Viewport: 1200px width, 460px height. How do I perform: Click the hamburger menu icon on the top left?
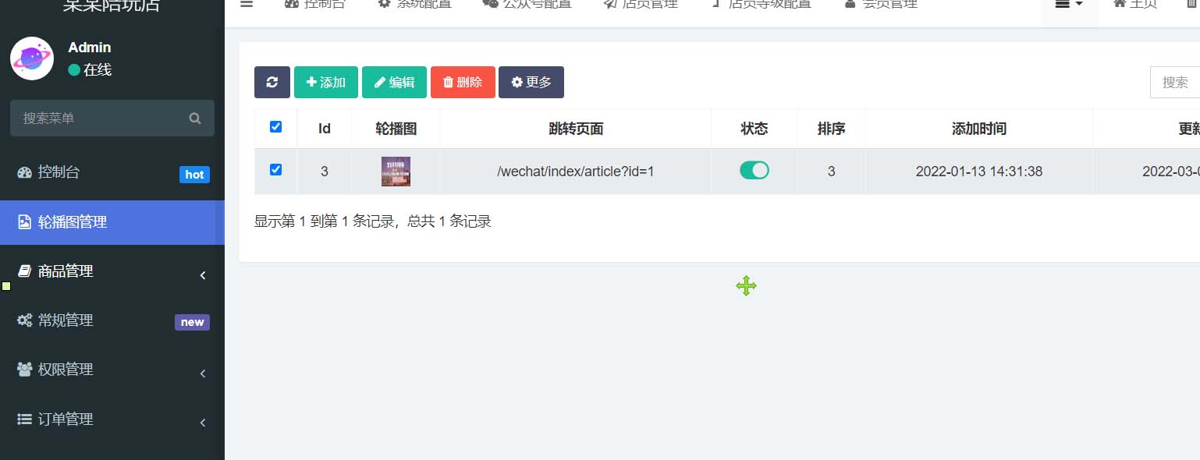click(x=247, y=4)
